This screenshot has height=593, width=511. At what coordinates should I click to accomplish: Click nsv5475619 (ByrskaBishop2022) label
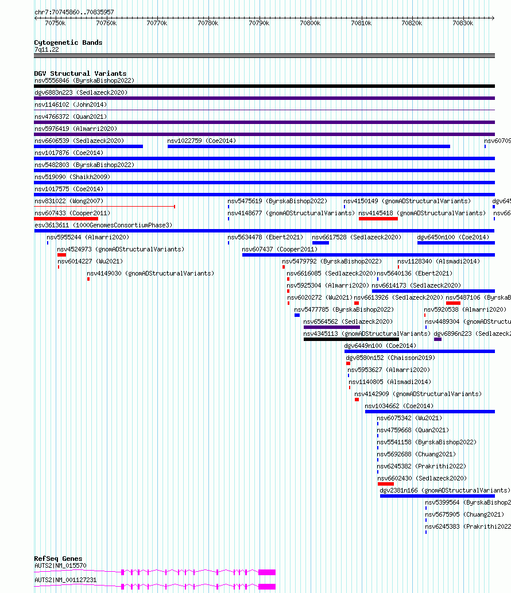click(277, 201)
